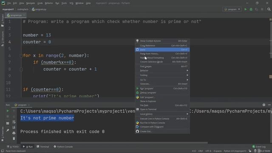Rerun program from Run panel green arrow
272x153 pixels.
click(x=8, y=111)
